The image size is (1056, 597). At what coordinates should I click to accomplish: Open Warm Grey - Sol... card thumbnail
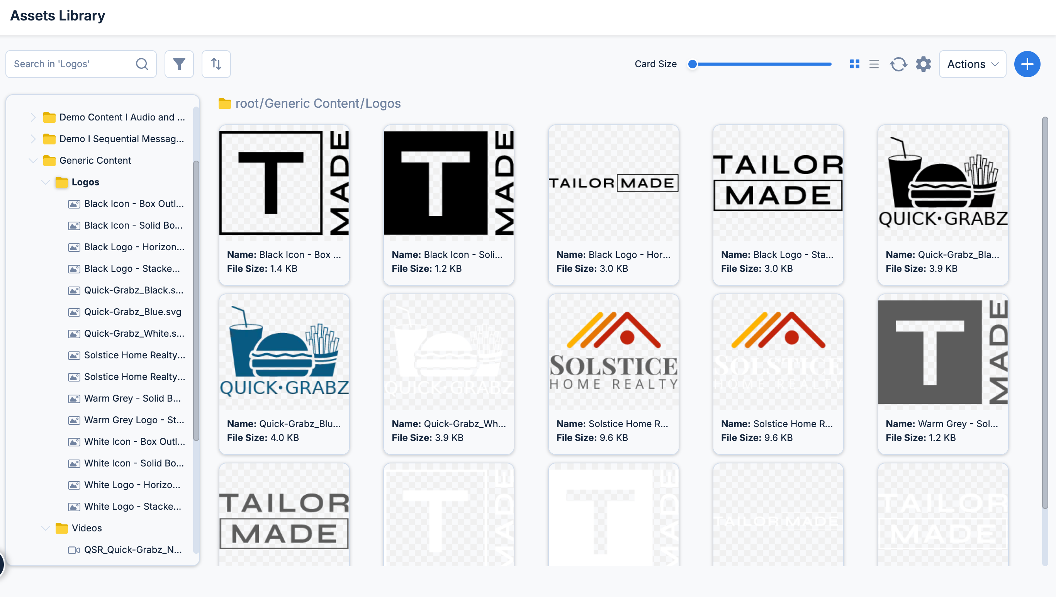943,352
